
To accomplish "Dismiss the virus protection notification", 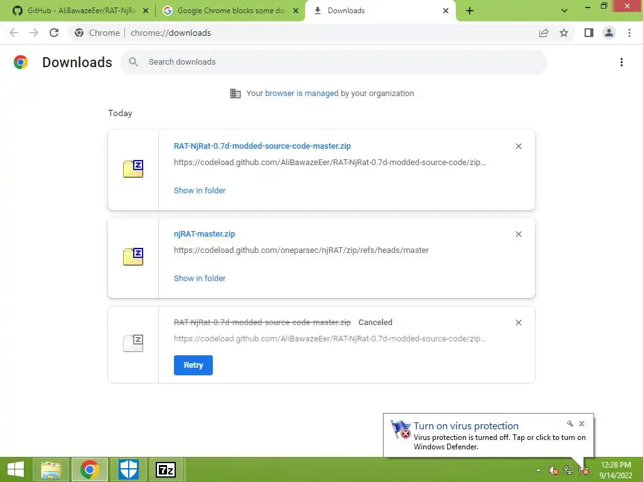I will tap(582, 424).
